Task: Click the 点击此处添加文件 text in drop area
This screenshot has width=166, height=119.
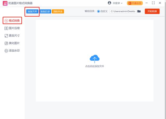Action: tap(95, 66)
